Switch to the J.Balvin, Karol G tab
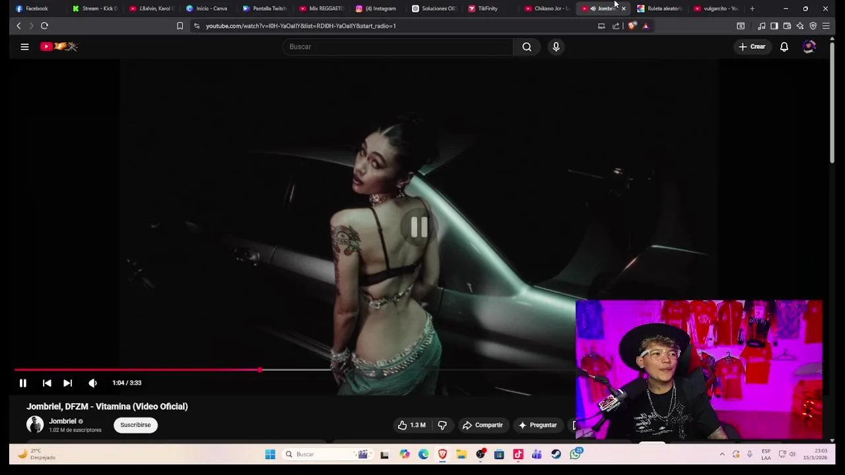This screenshot has height=475, width=845. [152, 9]
